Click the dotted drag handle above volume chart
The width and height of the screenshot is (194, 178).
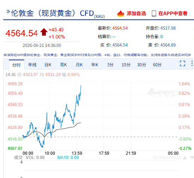tap(167, 158)
